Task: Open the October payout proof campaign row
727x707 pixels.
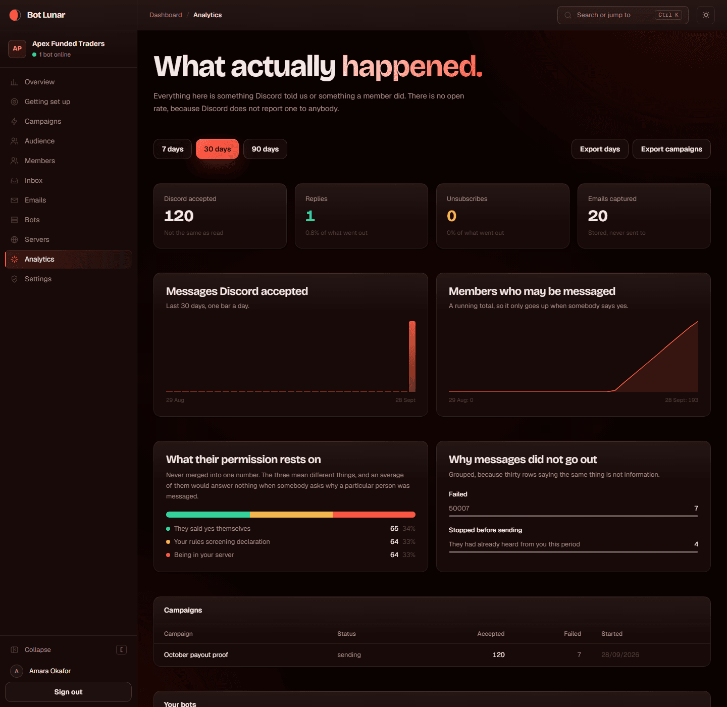Action: click(432, 655)
